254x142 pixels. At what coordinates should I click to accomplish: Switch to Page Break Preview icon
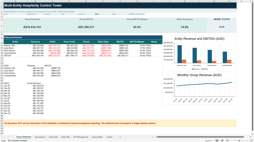[x=228, y=141]
